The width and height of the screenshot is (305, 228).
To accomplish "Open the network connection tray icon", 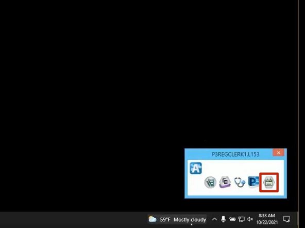I will pyautogui.click(x=242, y=219).
